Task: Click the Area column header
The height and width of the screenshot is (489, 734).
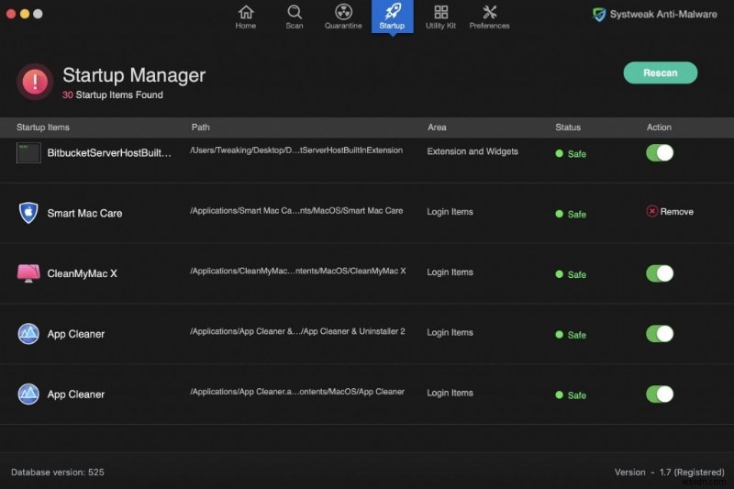Action: coord(438,128)
